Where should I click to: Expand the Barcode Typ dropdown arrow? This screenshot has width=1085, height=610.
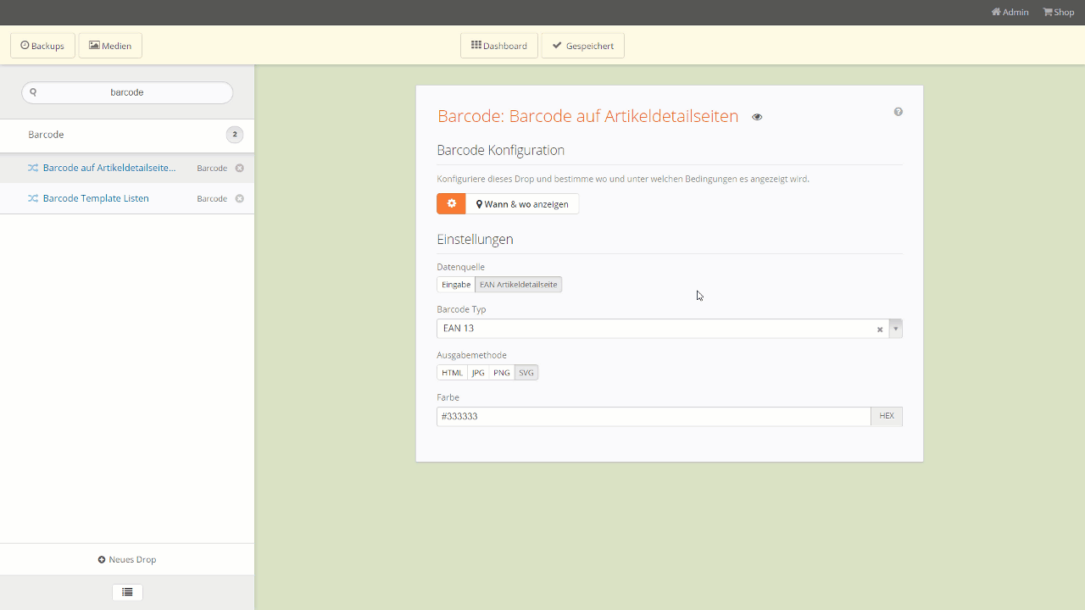point(895,329)
